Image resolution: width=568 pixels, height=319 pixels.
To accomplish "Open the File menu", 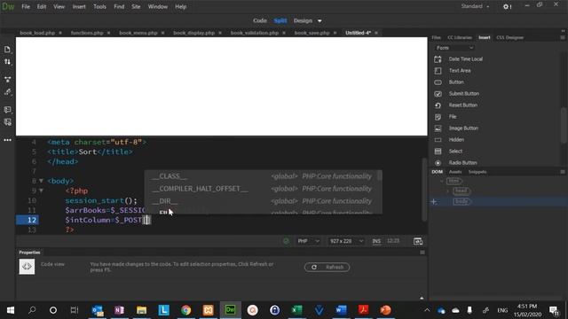I will point(26,6).
